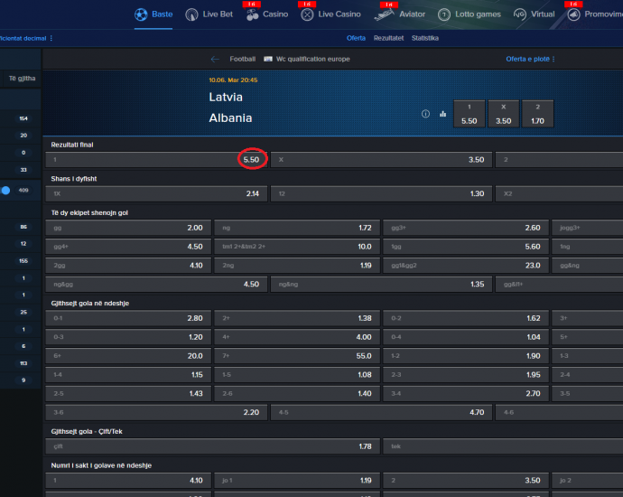Click sidebar count 409 selected item
Viewport: 623px width, 497px height.
pos(20,191)
